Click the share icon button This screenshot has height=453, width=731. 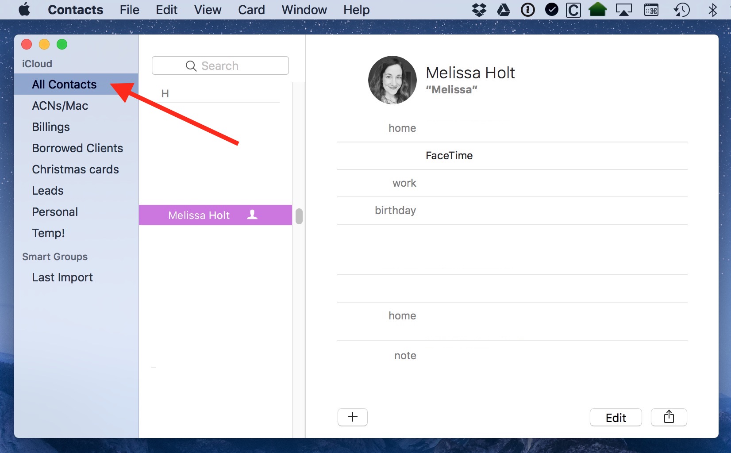(669, 417)
